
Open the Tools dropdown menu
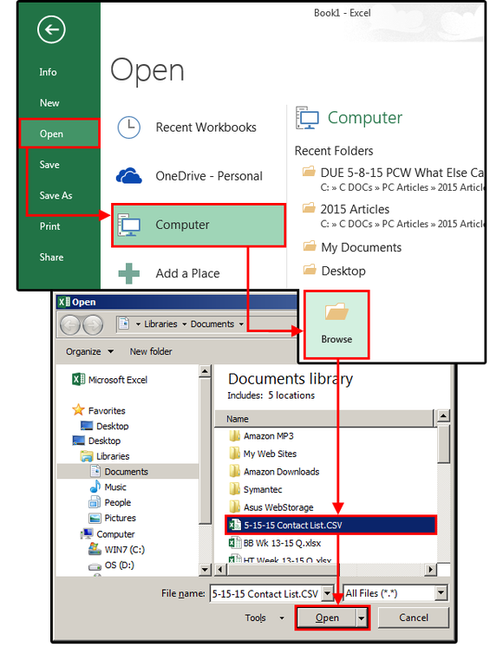click(x=265, y=618)
